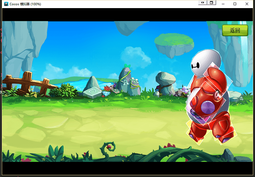255x177 pixels.
Task: Click the purple orb on the robot's chest
Action: [x=208, y=107]
